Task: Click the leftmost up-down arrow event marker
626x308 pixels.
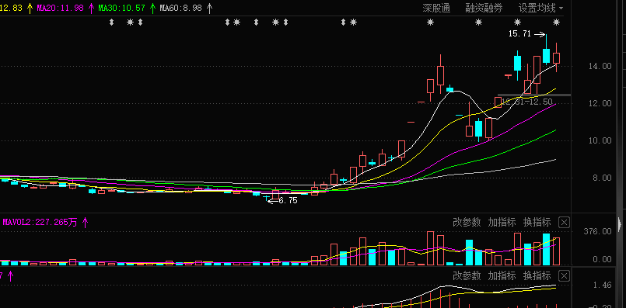Action: pos(111,22)
